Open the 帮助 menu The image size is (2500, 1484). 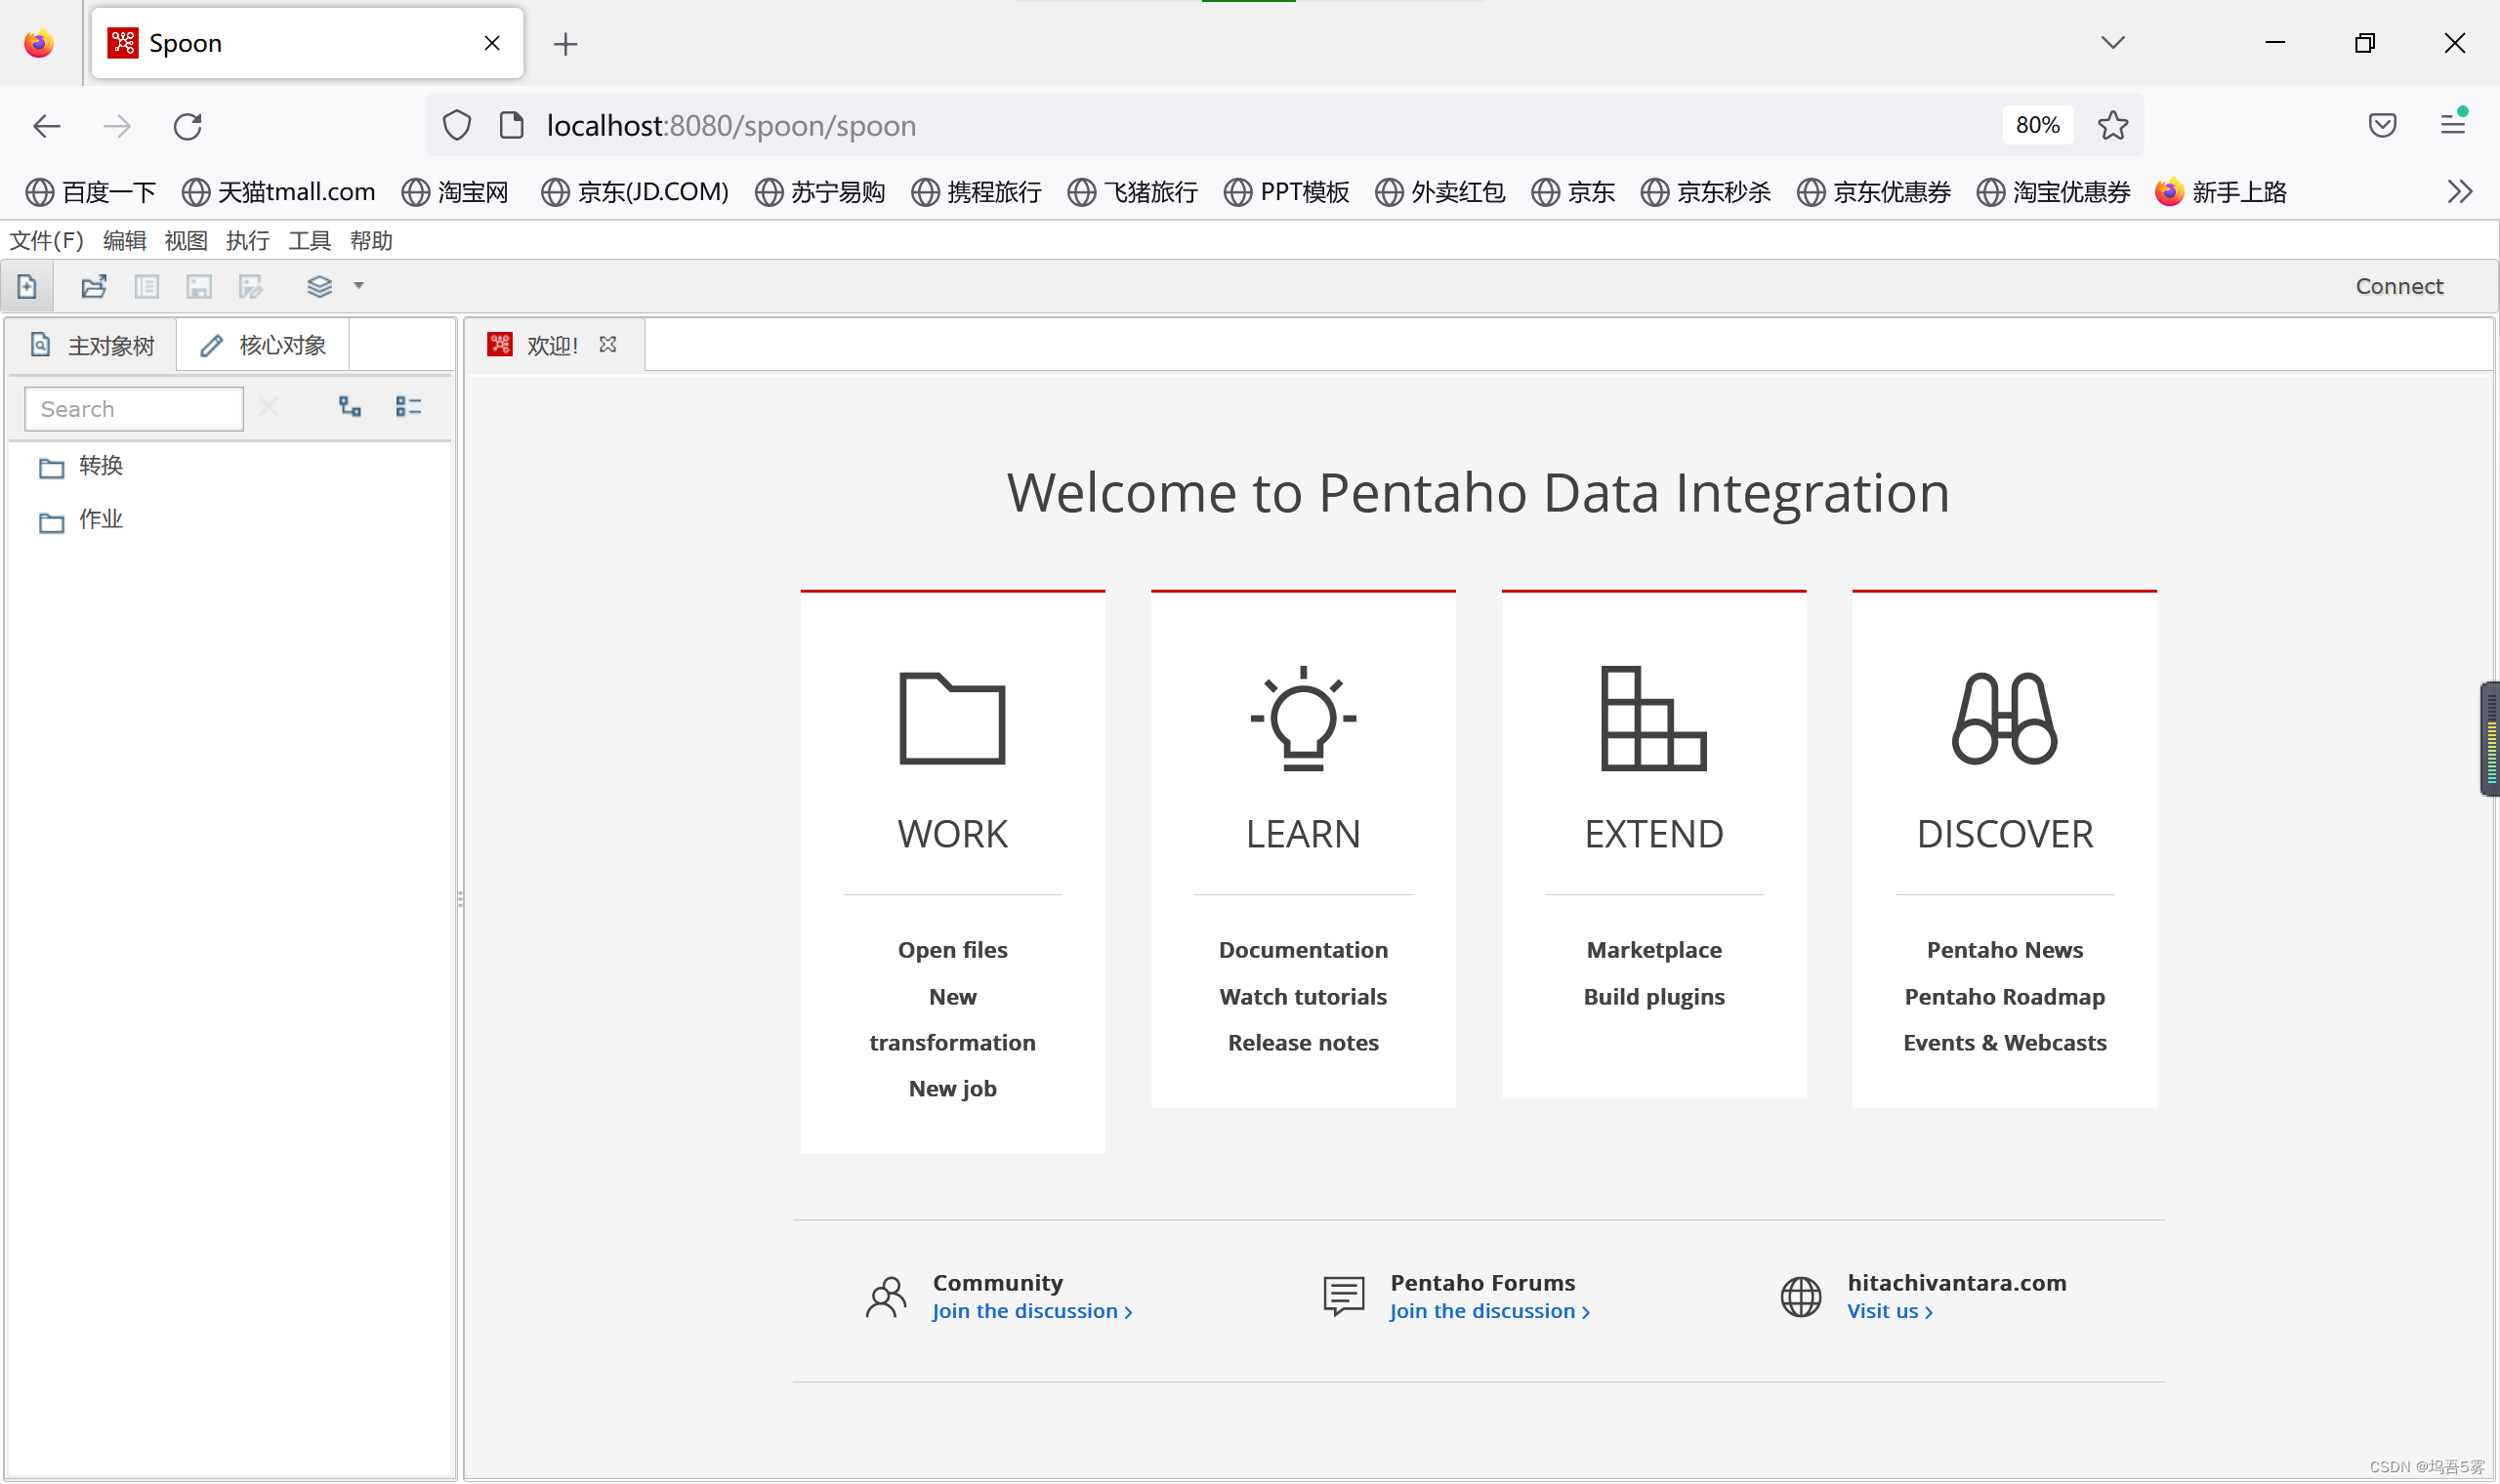tap(371, 241)
